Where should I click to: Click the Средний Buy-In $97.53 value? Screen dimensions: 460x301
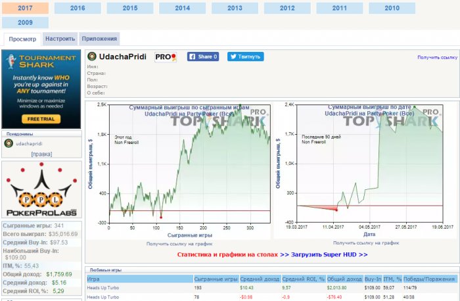click(58, 243)
